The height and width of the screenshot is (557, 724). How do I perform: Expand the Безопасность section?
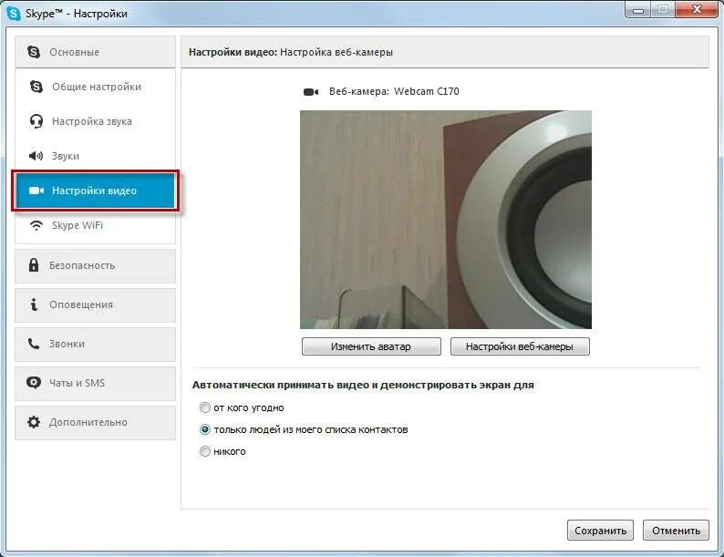[95, 266]
